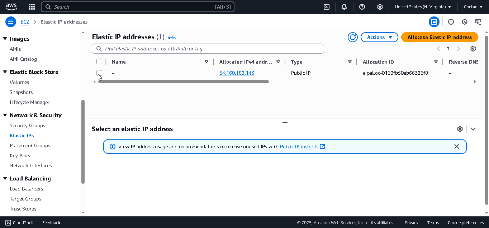Open Network Interfaces in sidebar

[x=30, y=165]
